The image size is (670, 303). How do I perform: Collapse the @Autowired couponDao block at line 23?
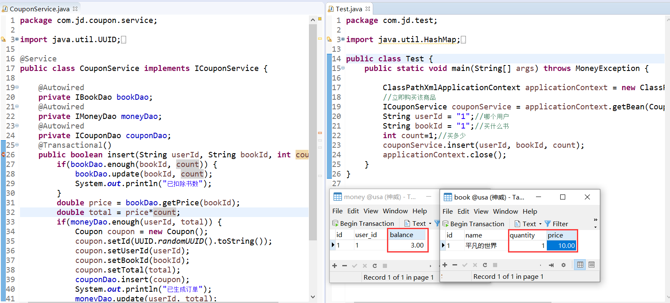click(x=17, y=126)
